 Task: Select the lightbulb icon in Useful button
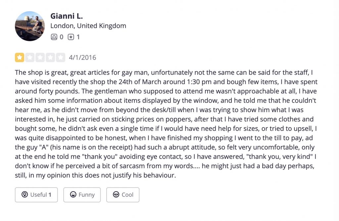(x=24, y=194)
